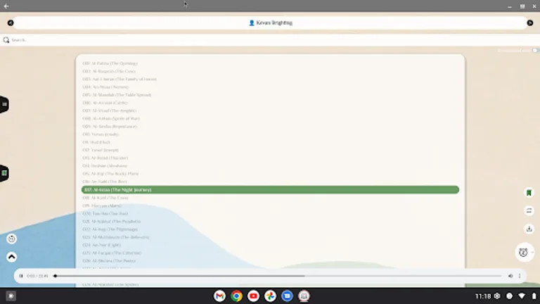Screen dimensions: 540x304
Task: Open the launcher button in the shelf
Action: (x=11, y=296)
